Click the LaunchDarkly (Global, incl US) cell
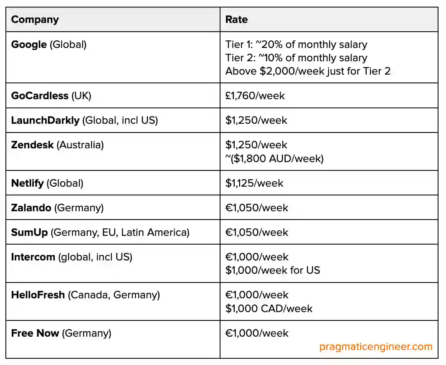 point(84,120)
